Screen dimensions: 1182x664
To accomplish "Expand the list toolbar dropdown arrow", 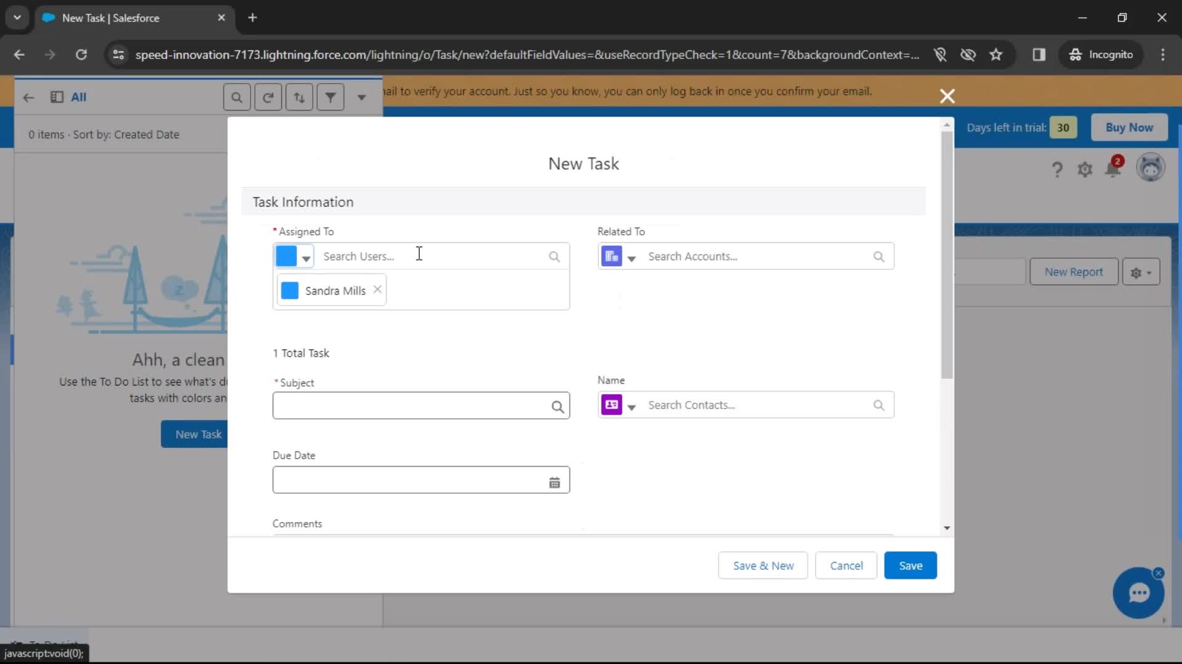I will click(x=361, y=97).
